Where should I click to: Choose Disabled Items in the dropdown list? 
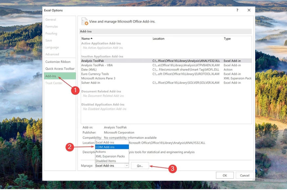(112, 161)
